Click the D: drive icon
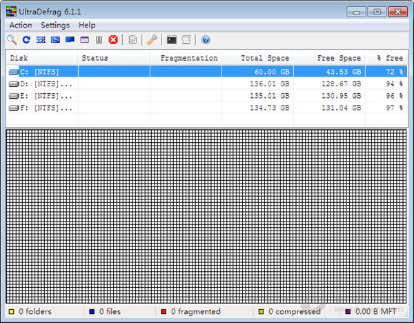414x323 pixels. click(x=14, y=84)
